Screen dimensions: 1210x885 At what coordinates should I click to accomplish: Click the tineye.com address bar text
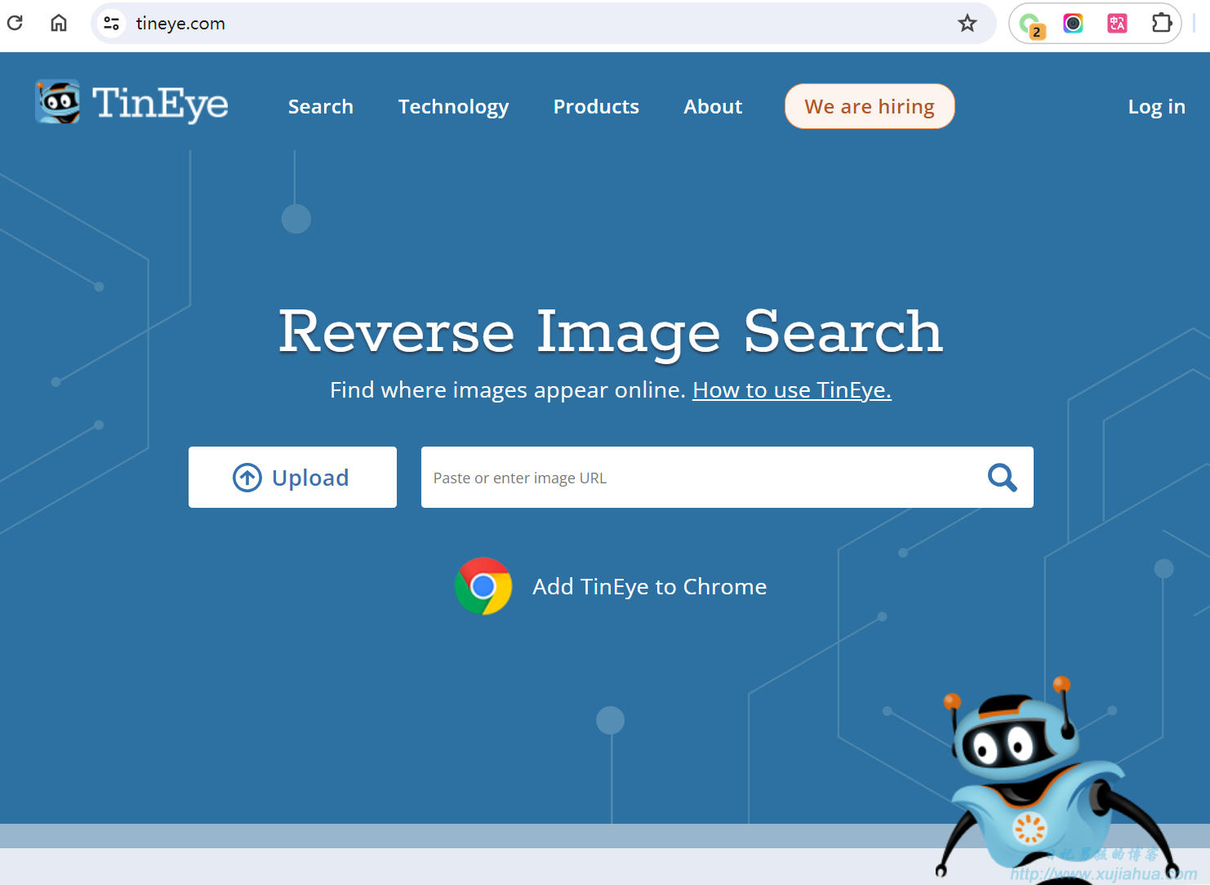click(180, 24)
